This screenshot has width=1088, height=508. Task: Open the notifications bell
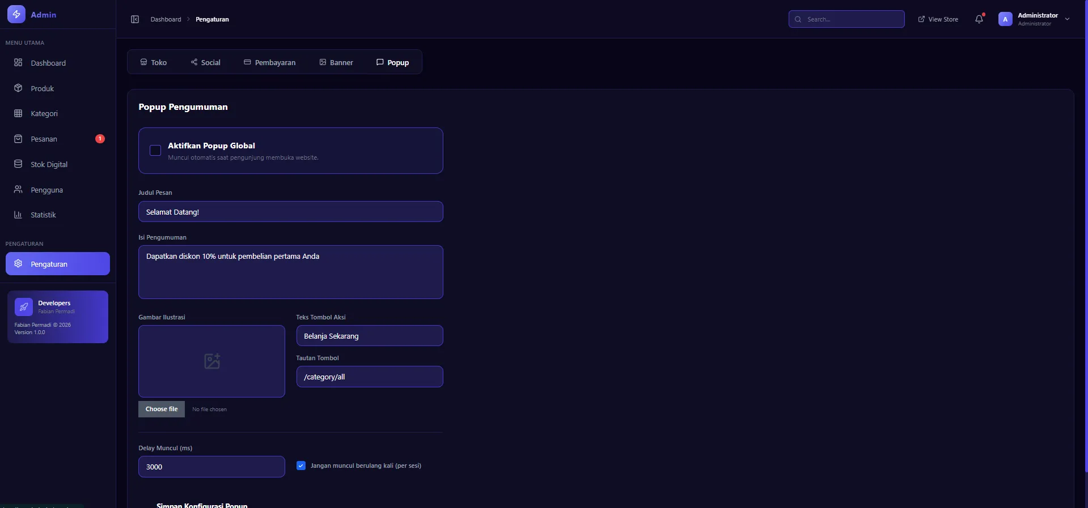click(979, 19)
